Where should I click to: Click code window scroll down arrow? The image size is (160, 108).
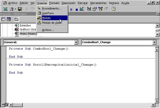pyautogui.click(x=157, y=101)
